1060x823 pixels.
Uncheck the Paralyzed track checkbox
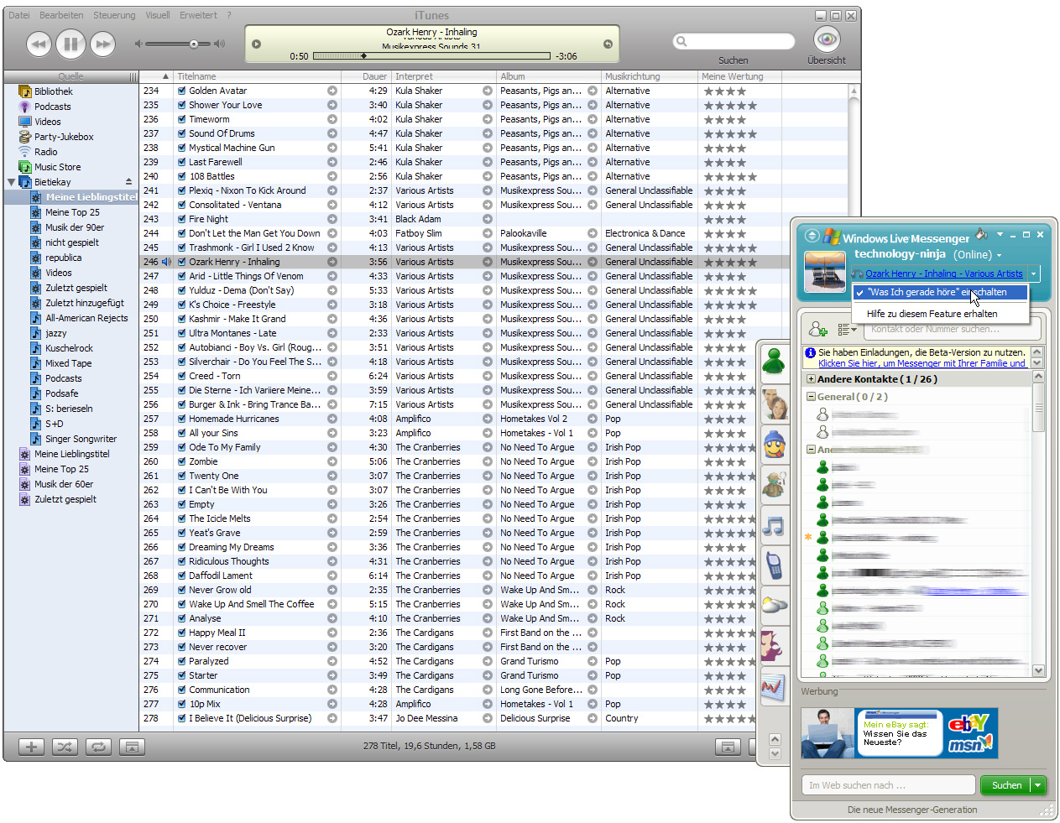click(181, 661)
